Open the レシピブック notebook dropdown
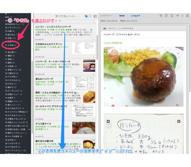Viewport: 191px width, 167px height. click(106, 16)
